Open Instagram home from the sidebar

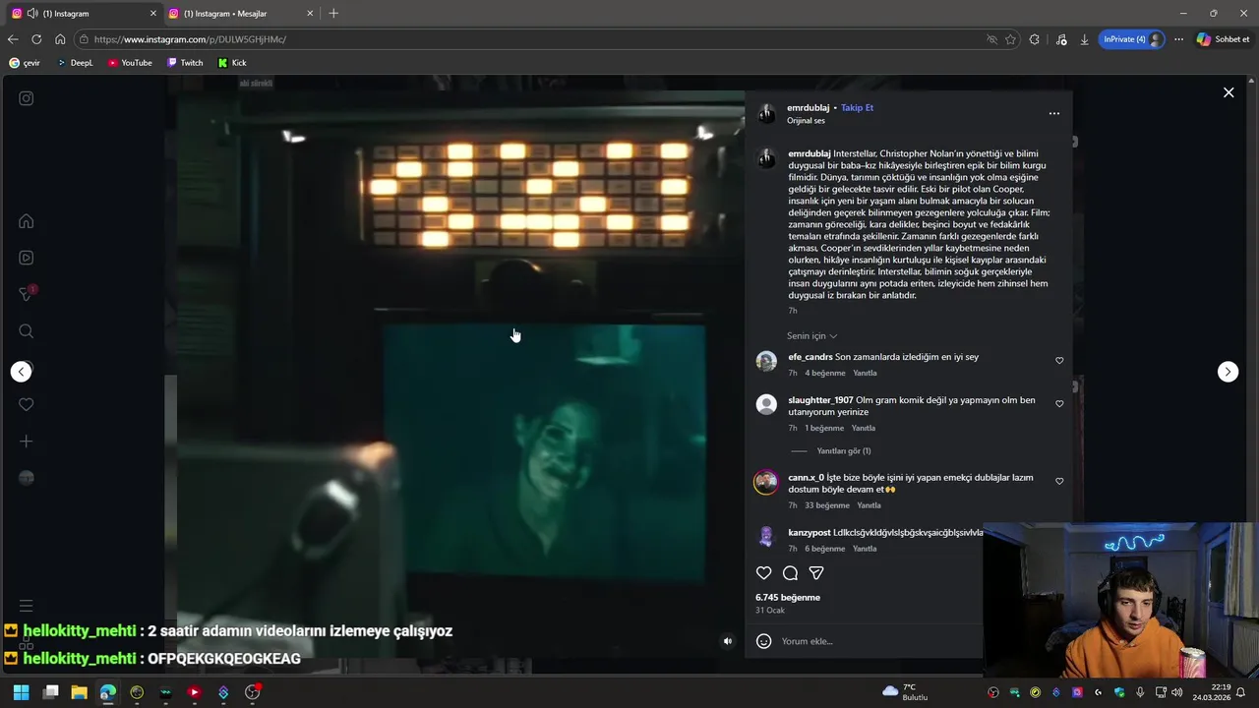tap(27, 221)
